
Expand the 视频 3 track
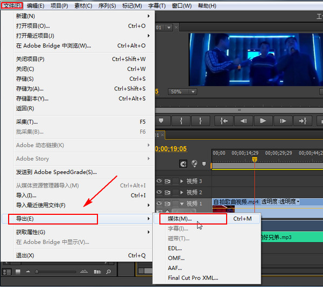tap(182, 181)
